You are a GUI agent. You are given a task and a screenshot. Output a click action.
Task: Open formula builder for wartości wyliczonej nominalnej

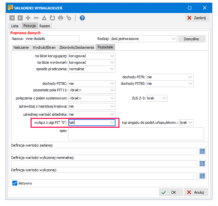tap(202, 164)
